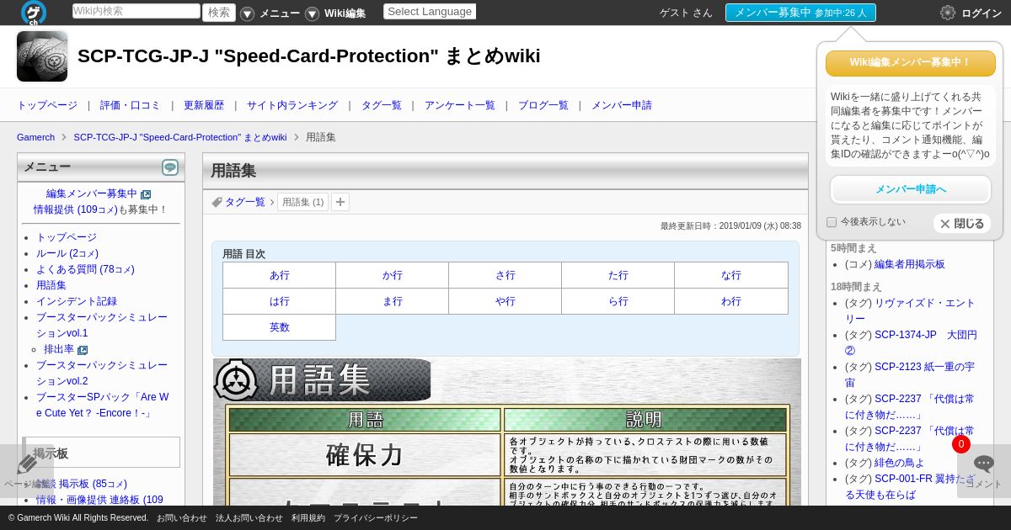Open ブースターSPパック Are We Cute Yet link
Viewport: 1011px width, 530px height.
[102, 405]
